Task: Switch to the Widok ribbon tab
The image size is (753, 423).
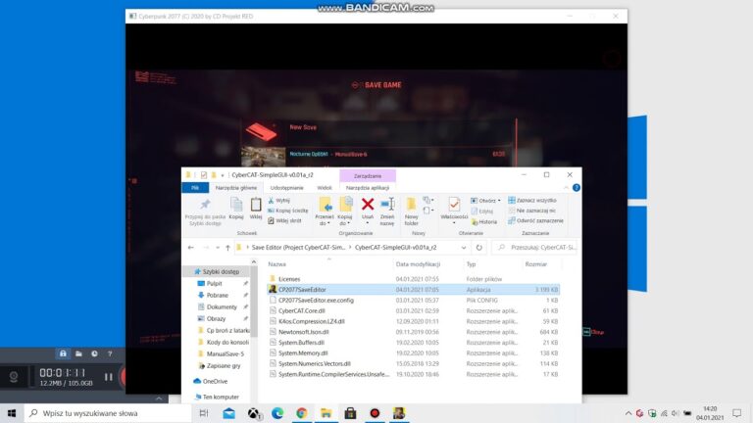Action: point(323,187)
